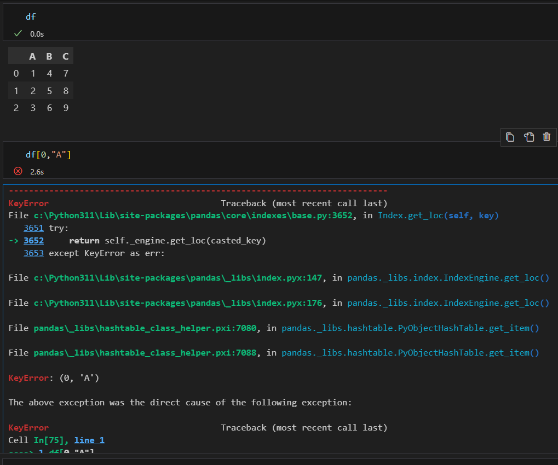Screen dimensions: 558x465
Task: Click the first PyObjectHashTable.get_item() reference
Action: pos(410,328)
